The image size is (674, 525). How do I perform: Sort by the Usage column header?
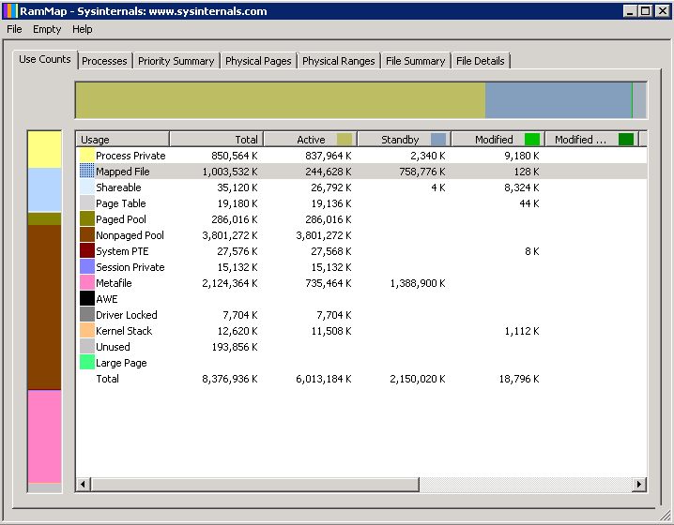point(123,140)
